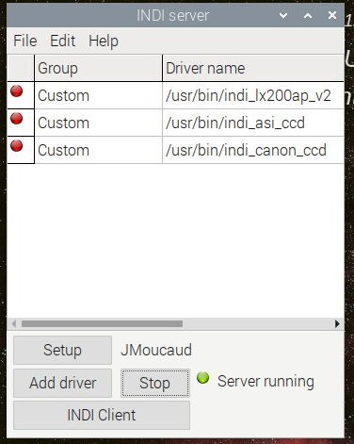Image resolution: width=354 pixels, height=444 pixels.
Task: Sort by Group column header
Action: click(x=98, y=68)
